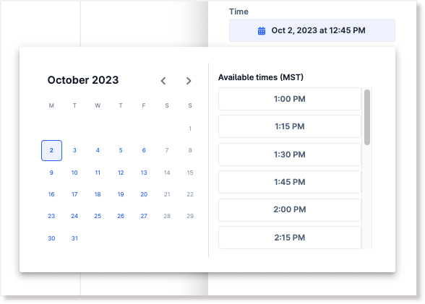The width and height of the screenshot is (425, 304).
Task: Select October 26 in the calendar
Action: click(121, 216)
